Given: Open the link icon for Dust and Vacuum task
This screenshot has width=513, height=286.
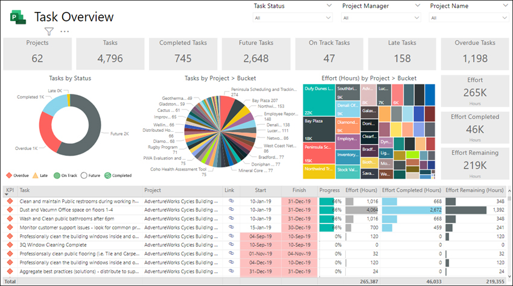Looking at the screenshot, I should point(231,210).
